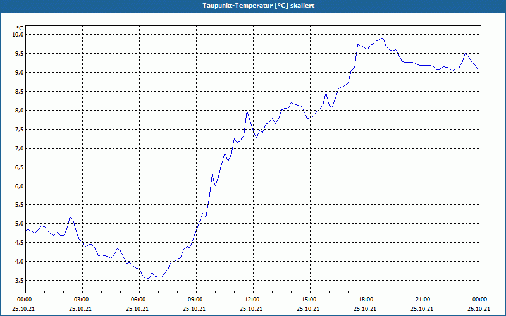Click the y-axis value '4,0'
Image resolution: width=506 pixels, height=316 pixels.
click(20, 262)
